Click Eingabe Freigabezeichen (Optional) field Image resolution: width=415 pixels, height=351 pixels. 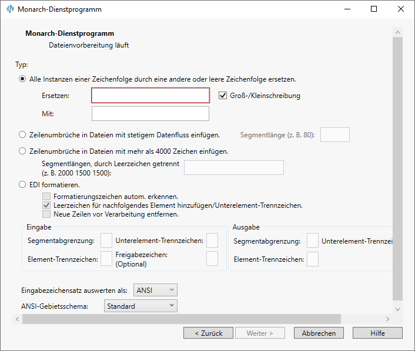point(212,259)
